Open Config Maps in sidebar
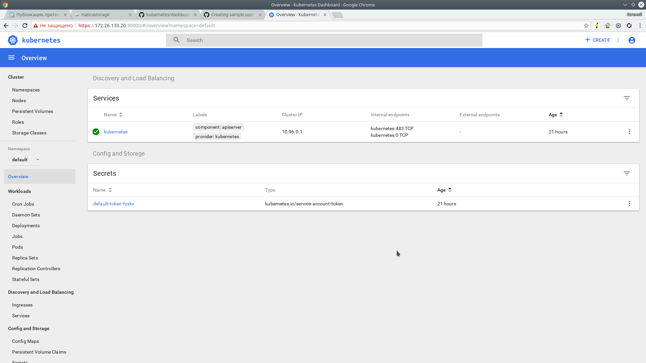This screenshot has width=646, height=363. point(26,341)
